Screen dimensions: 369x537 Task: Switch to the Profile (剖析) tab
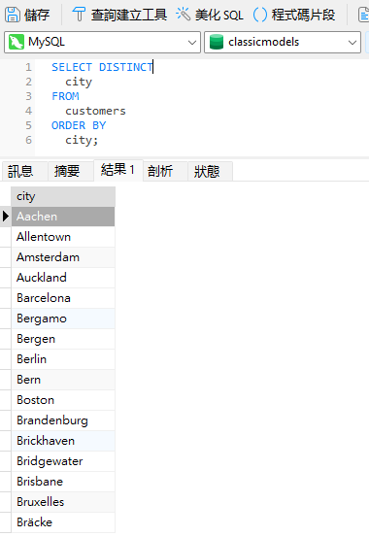165,171
